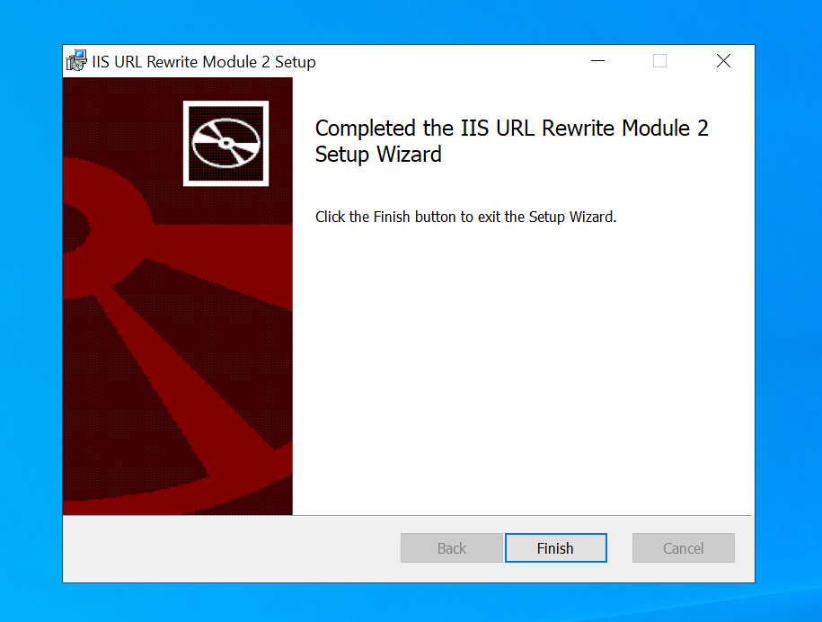Click the installer icon in title bar
The image size is (822, 622).
point(76,61)
